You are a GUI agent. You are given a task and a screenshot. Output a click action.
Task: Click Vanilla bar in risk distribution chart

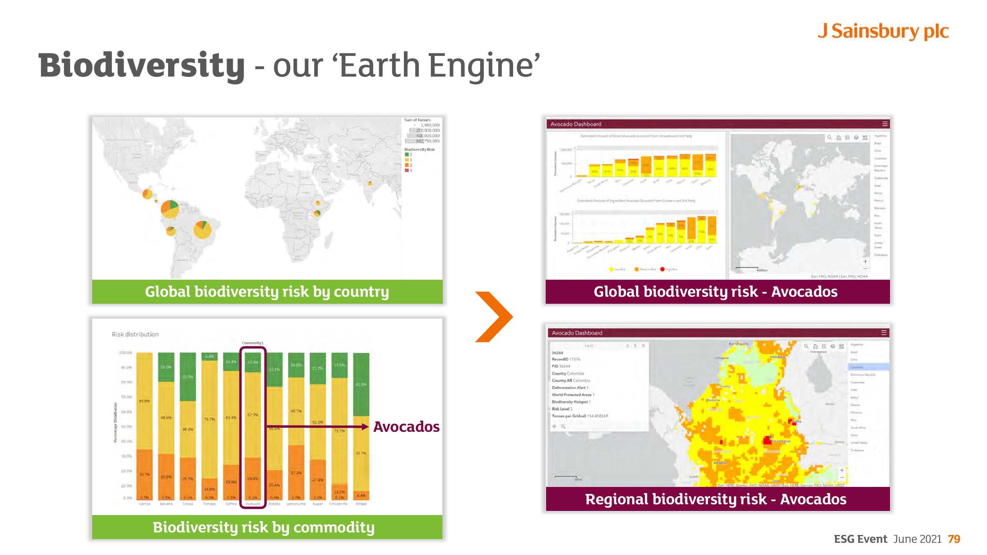pos(144,426)
